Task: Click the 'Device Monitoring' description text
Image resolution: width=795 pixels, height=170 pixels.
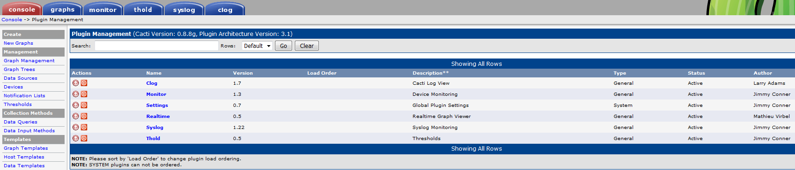Action: [435, 94]
